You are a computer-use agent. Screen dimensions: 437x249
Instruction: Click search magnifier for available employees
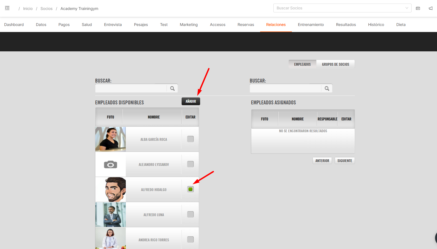(x=172, y=89)
